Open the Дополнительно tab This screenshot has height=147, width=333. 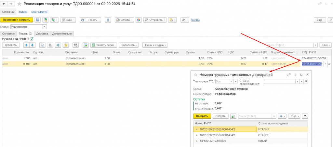click(x=62, y=33)
